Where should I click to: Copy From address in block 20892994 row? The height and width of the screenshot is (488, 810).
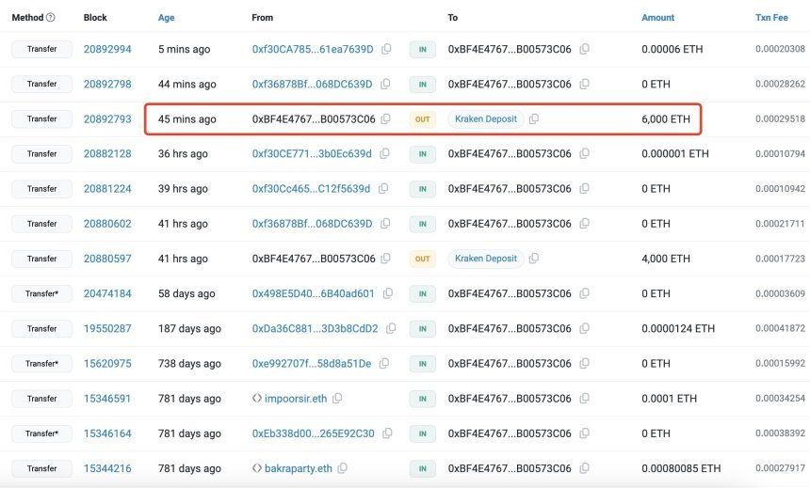click(x=386, y=49)
